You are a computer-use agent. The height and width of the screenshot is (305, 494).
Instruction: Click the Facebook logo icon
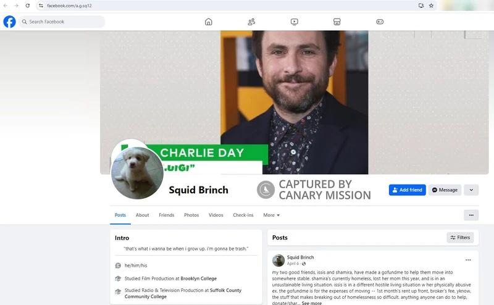pos(9,22)
